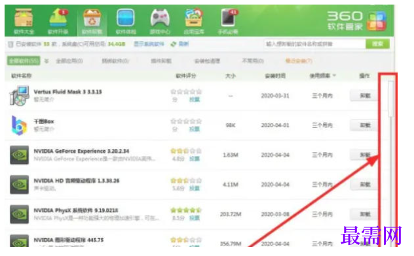Select the 全部软件(55) tab
This screenshot has width=414, height=256.
point(24,61)
